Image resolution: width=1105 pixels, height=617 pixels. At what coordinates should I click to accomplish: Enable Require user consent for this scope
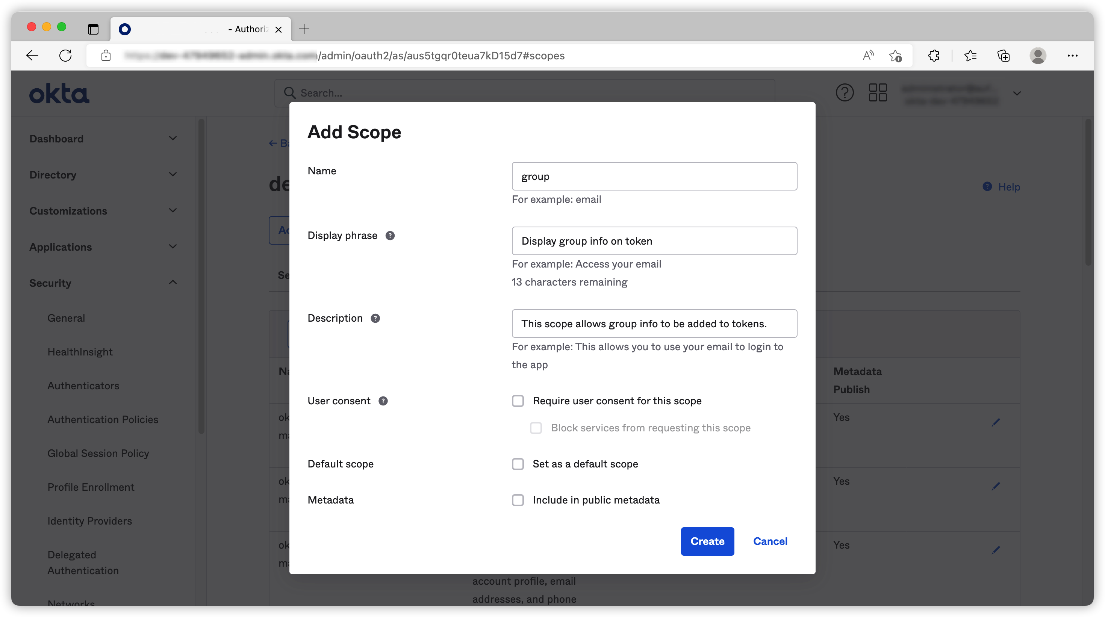coord(518,401)
